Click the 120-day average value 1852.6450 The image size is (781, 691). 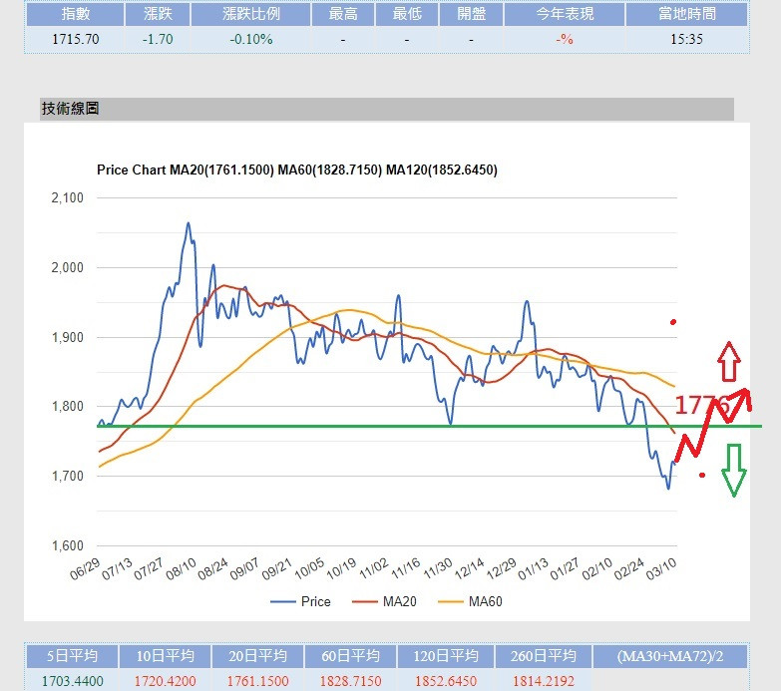[446, 681]
